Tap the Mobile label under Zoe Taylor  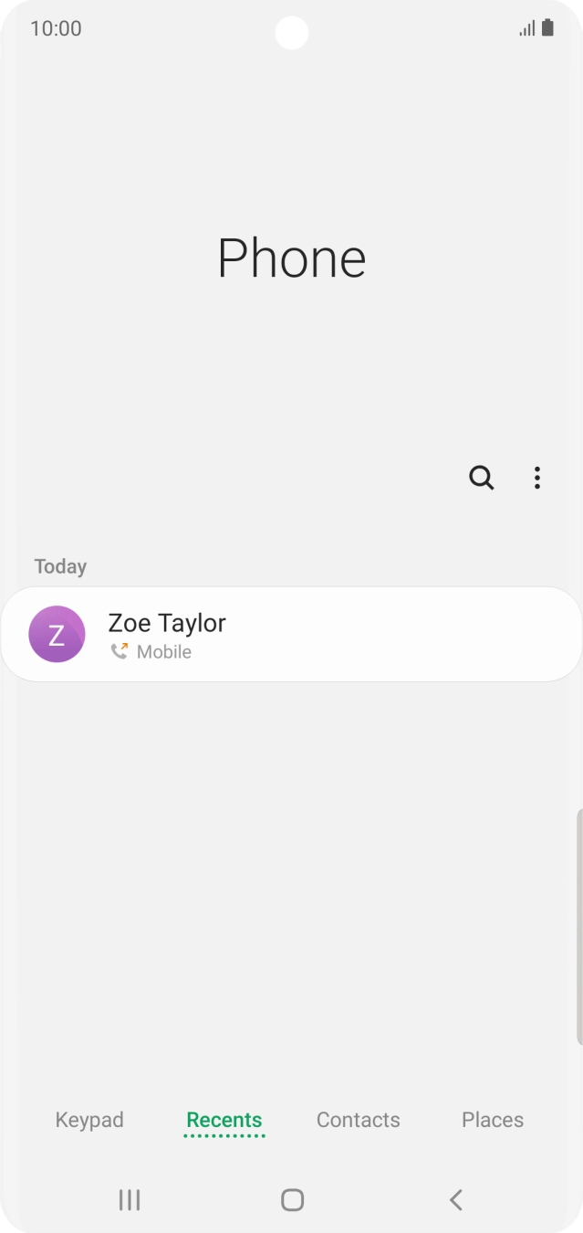[x=164, y=652]
